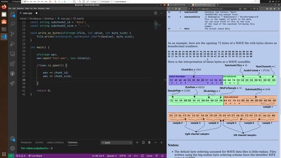Show Applications grid in Ubuntu dock
The image size is (281, 158).
tap(4, 154)
